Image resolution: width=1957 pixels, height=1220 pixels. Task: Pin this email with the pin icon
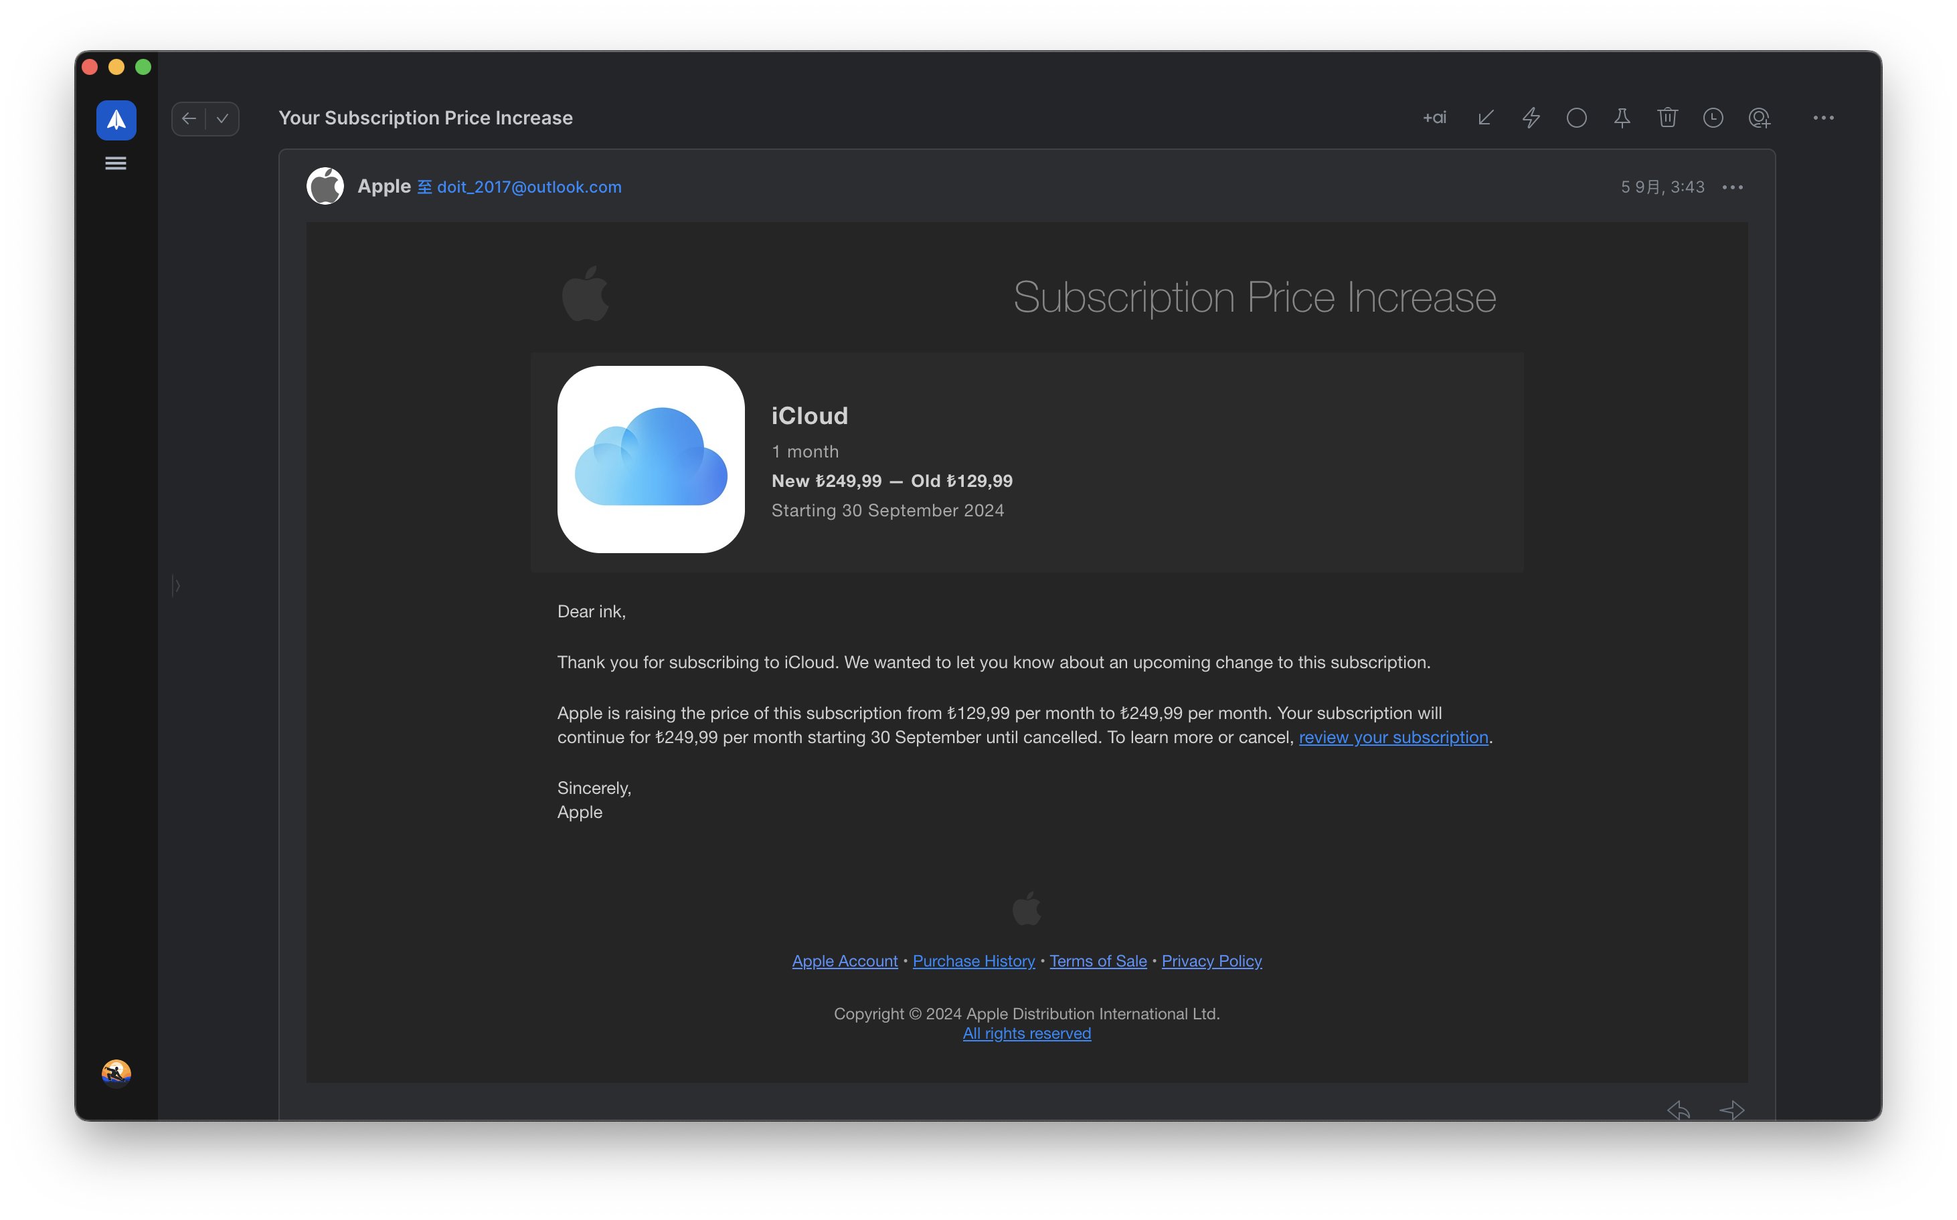coord(1622,118)
